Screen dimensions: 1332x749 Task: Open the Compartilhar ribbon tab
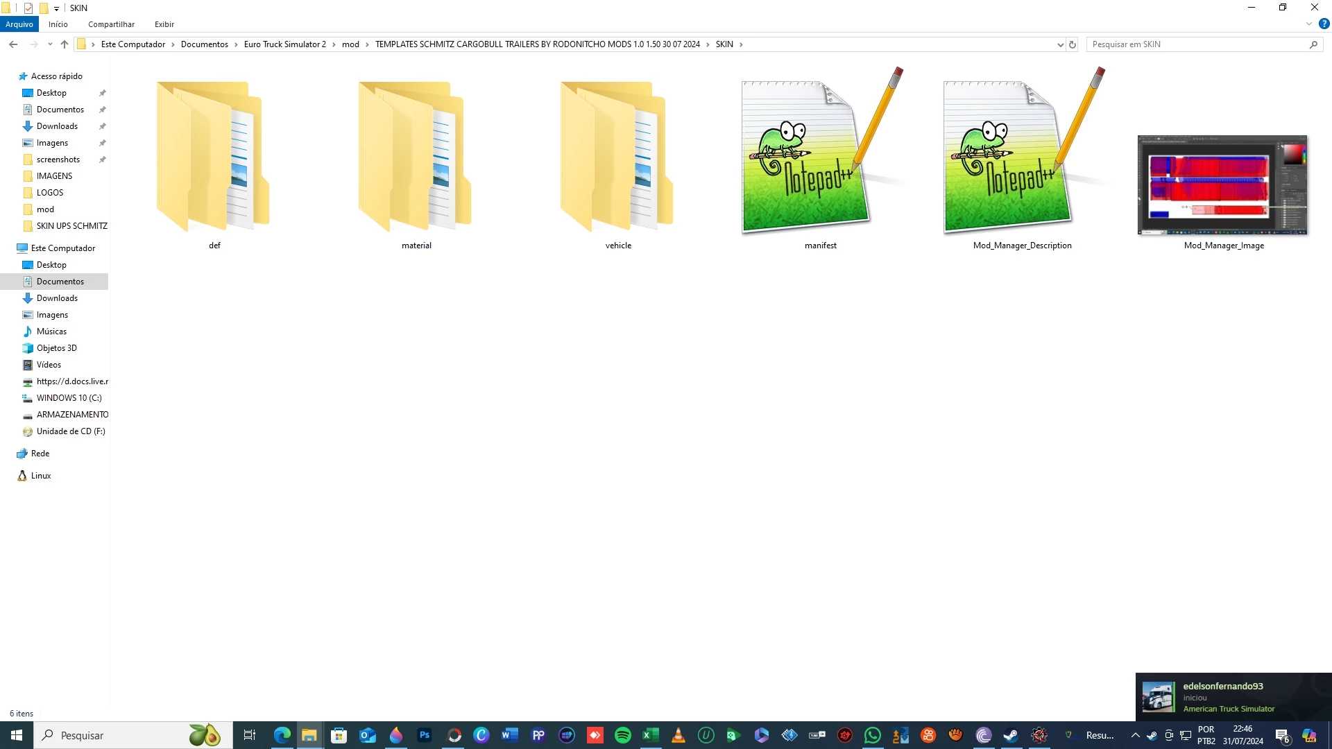click(x=111, y=24)
